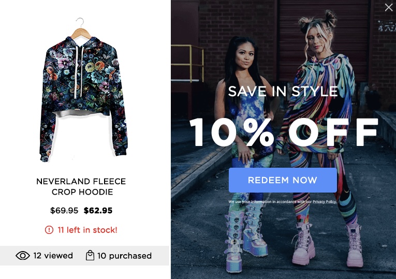Click the privacy disclaimer text under the button

pyautogui.click(x=283, y=201)
